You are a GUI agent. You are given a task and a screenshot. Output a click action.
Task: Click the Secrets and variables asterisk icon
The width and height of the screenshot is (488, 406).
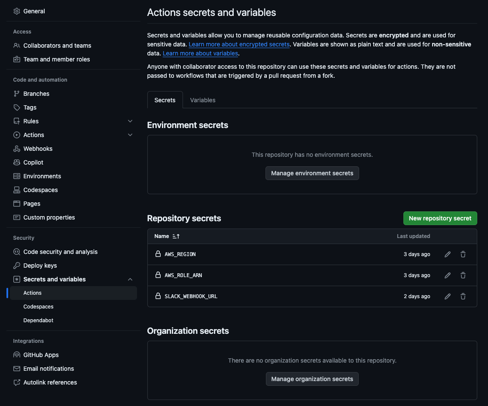tap(16, 279)
